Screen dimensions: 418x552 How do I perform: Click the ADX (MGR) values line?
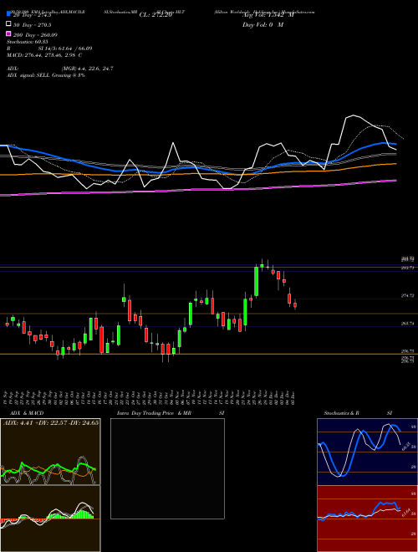coord(60,69)
